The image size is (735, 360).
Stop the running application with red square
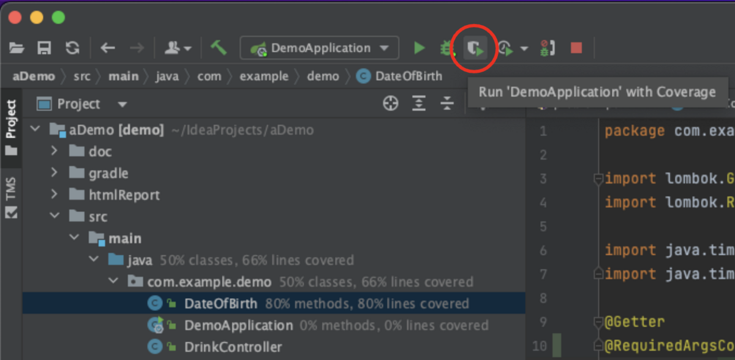[576, 48]
